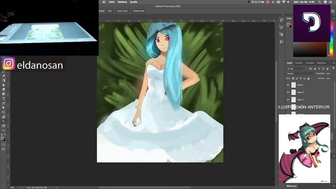Lock transparent pixels checkerboard icon
Screen dimensions: 336x189
293,79
